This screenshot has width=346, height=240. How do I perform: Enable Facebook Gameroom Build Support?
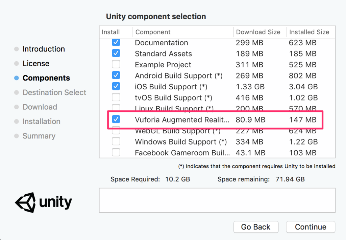click(x=116, y=152)
